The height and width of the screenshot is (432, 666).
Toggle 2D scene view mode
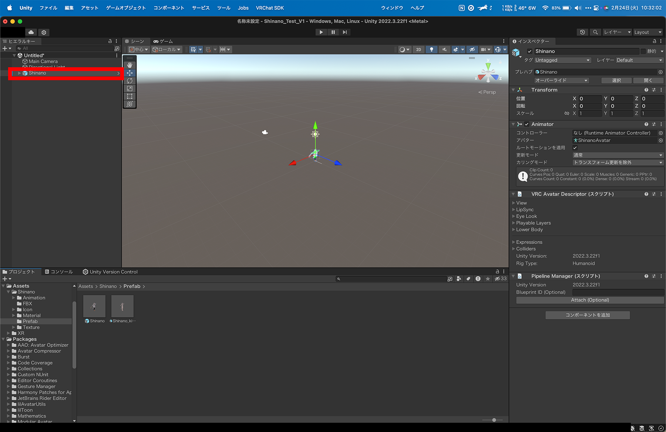point(418,50)
